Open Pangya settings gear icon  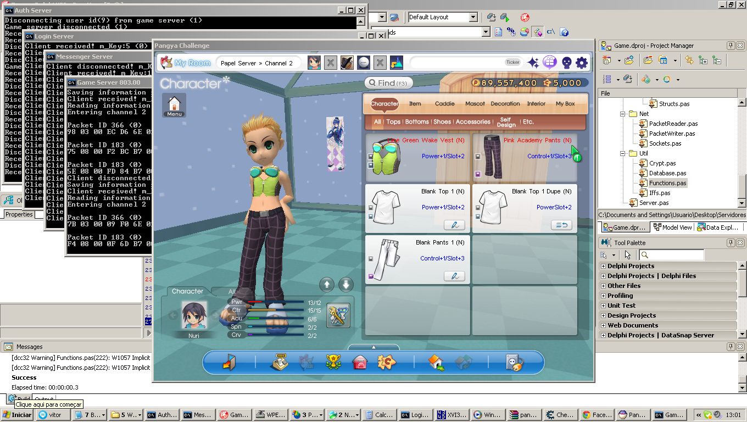point(582,63)
